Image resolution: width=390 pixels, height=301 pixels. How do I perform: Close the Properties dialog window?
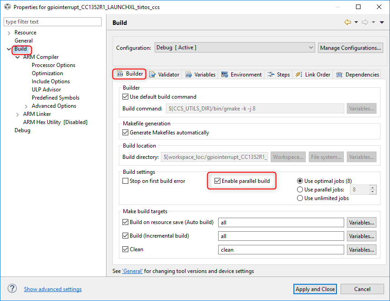tap(379, 7)
